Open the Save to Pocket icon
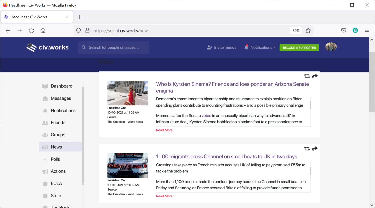 click(343, 31)
